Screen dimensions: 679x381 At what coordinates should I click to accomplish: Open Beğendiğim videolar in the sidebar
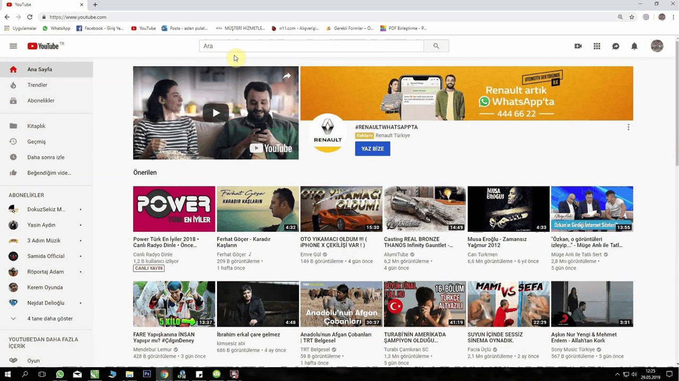46,173
